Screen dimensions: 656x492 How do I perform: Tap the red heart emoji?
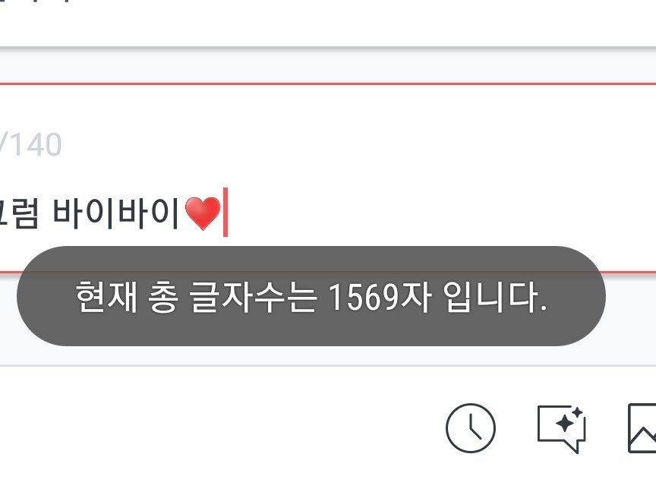click(203, 213)
